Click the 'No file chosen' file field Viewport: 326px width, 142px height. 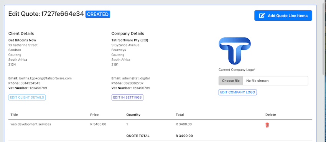coord(275,81)
